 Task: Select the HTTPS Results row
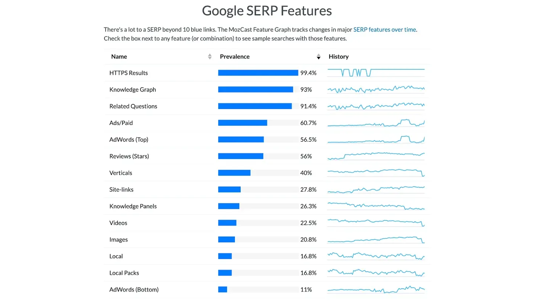[267, 73]
